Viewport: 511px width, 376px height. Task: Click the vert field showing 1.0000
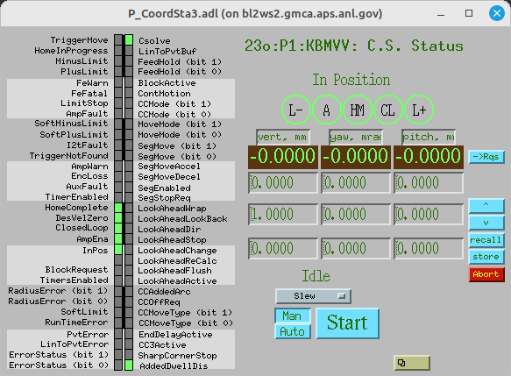click(283, 215)
